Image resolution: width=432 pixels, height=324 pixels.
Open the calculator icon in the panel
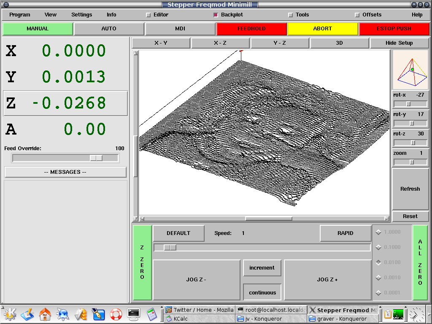[151, 314]
